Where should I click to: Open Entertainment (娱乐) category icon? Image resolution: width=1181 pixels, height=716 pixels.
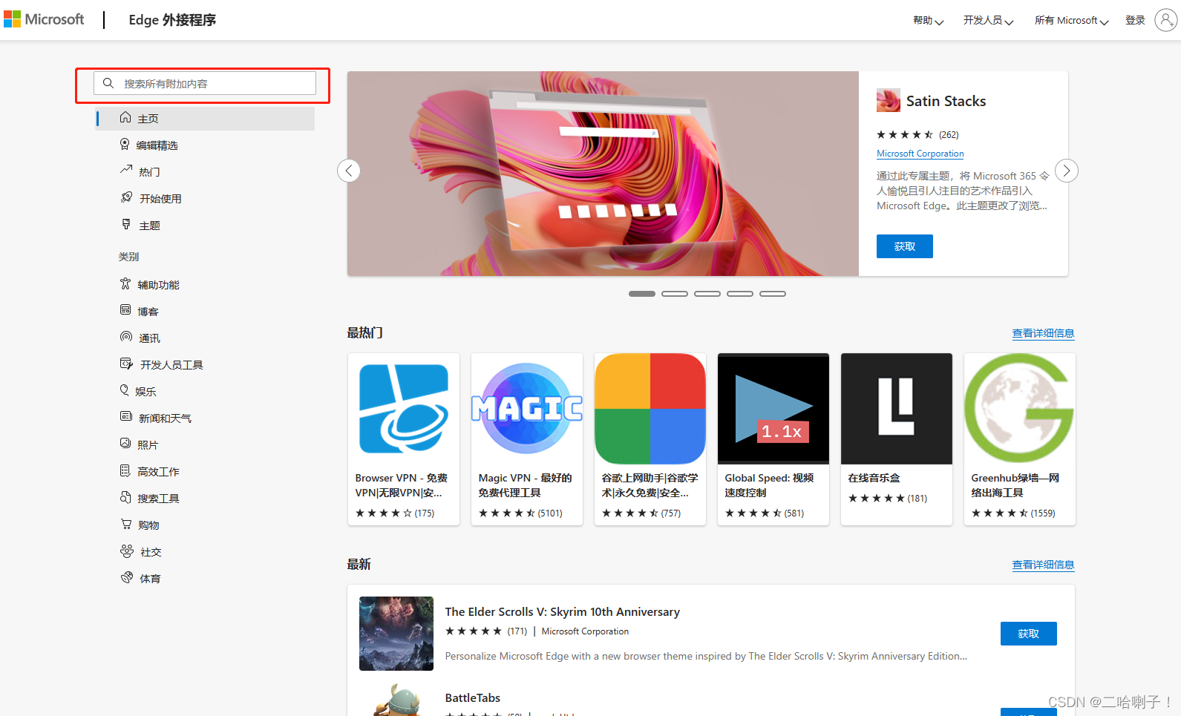click(125, 390)
